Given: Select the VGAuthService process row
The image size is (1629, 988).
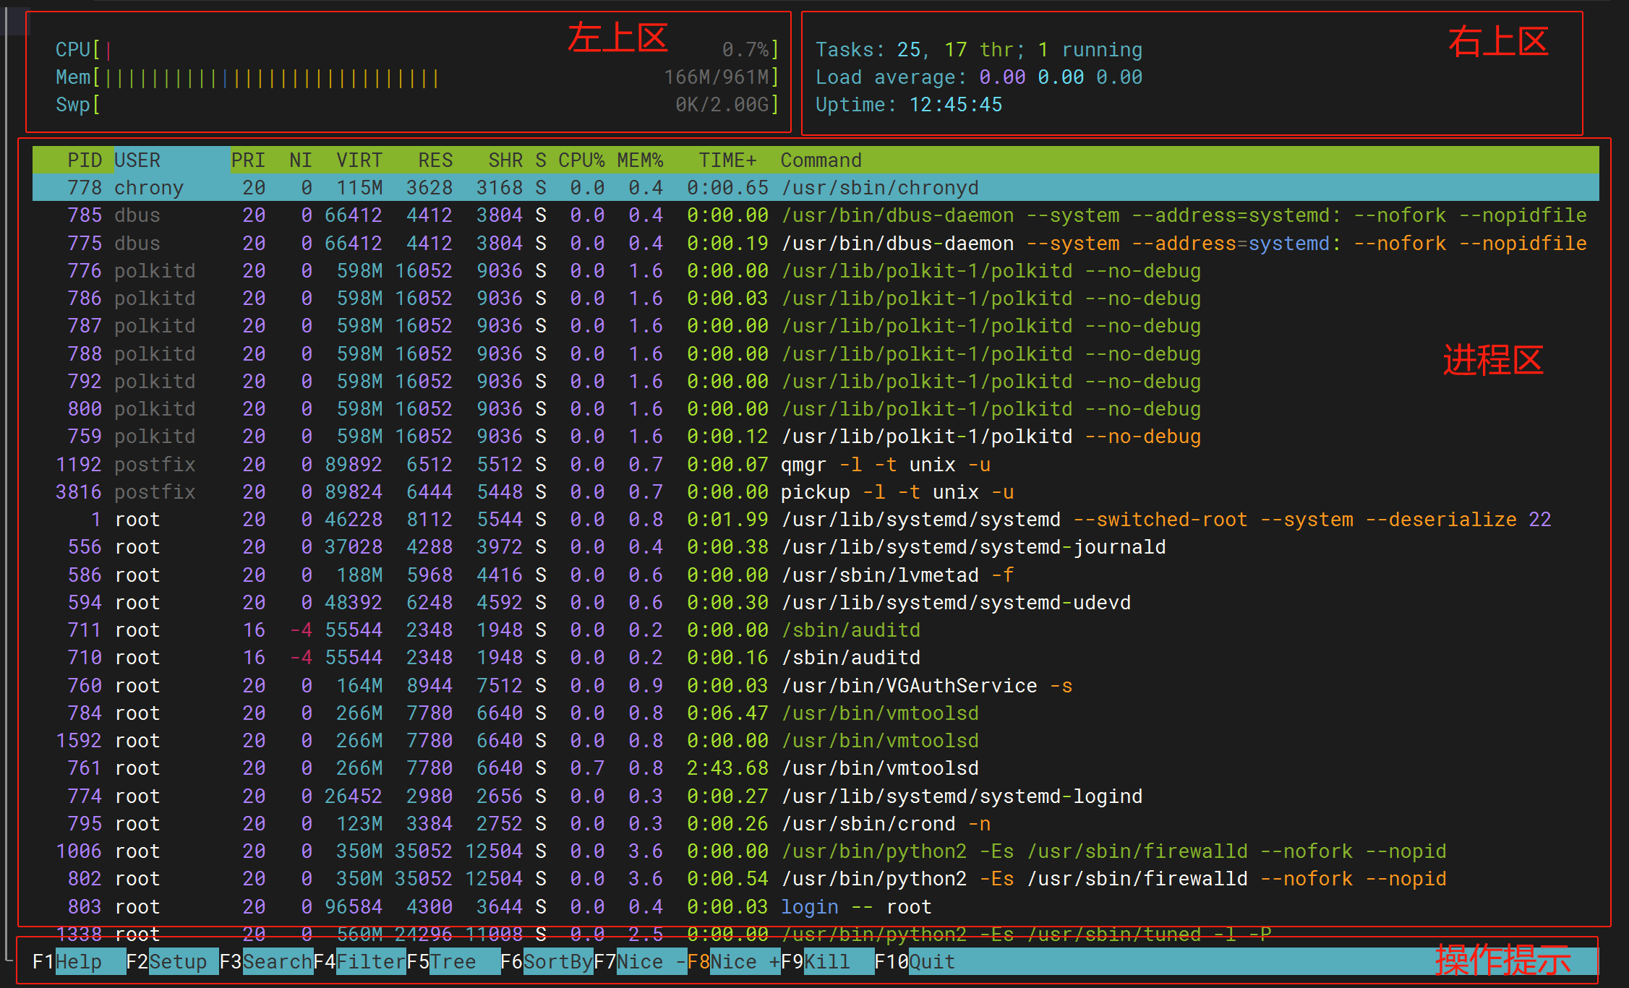Looking at the screenshot, I should (909, 686).
